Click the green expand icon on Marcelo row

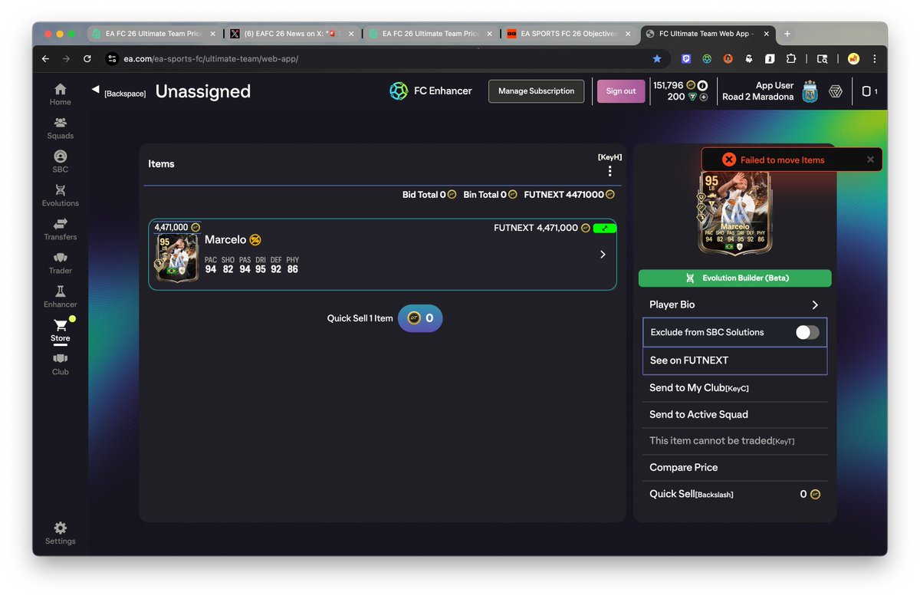(605, 228)
